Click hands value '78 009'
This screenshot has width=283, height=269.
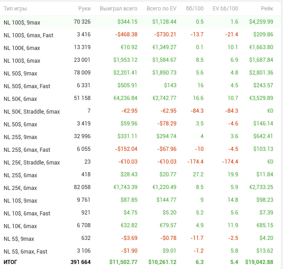pyautogui.click(x=82, y=73)
